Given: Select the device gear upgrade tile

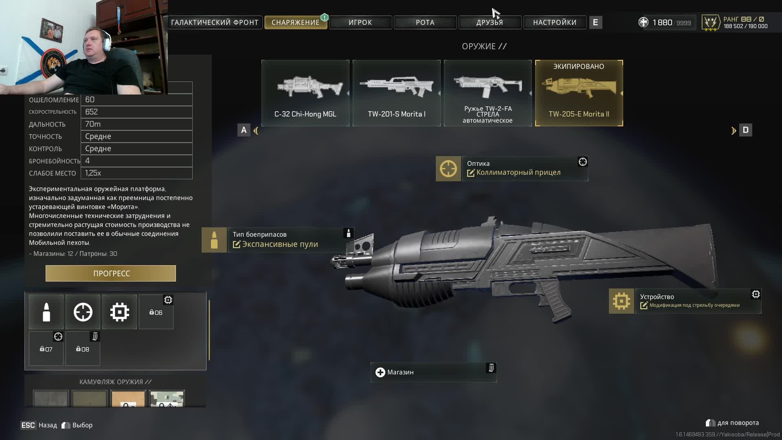Looking at the screenshot, I should click(119, 312).
